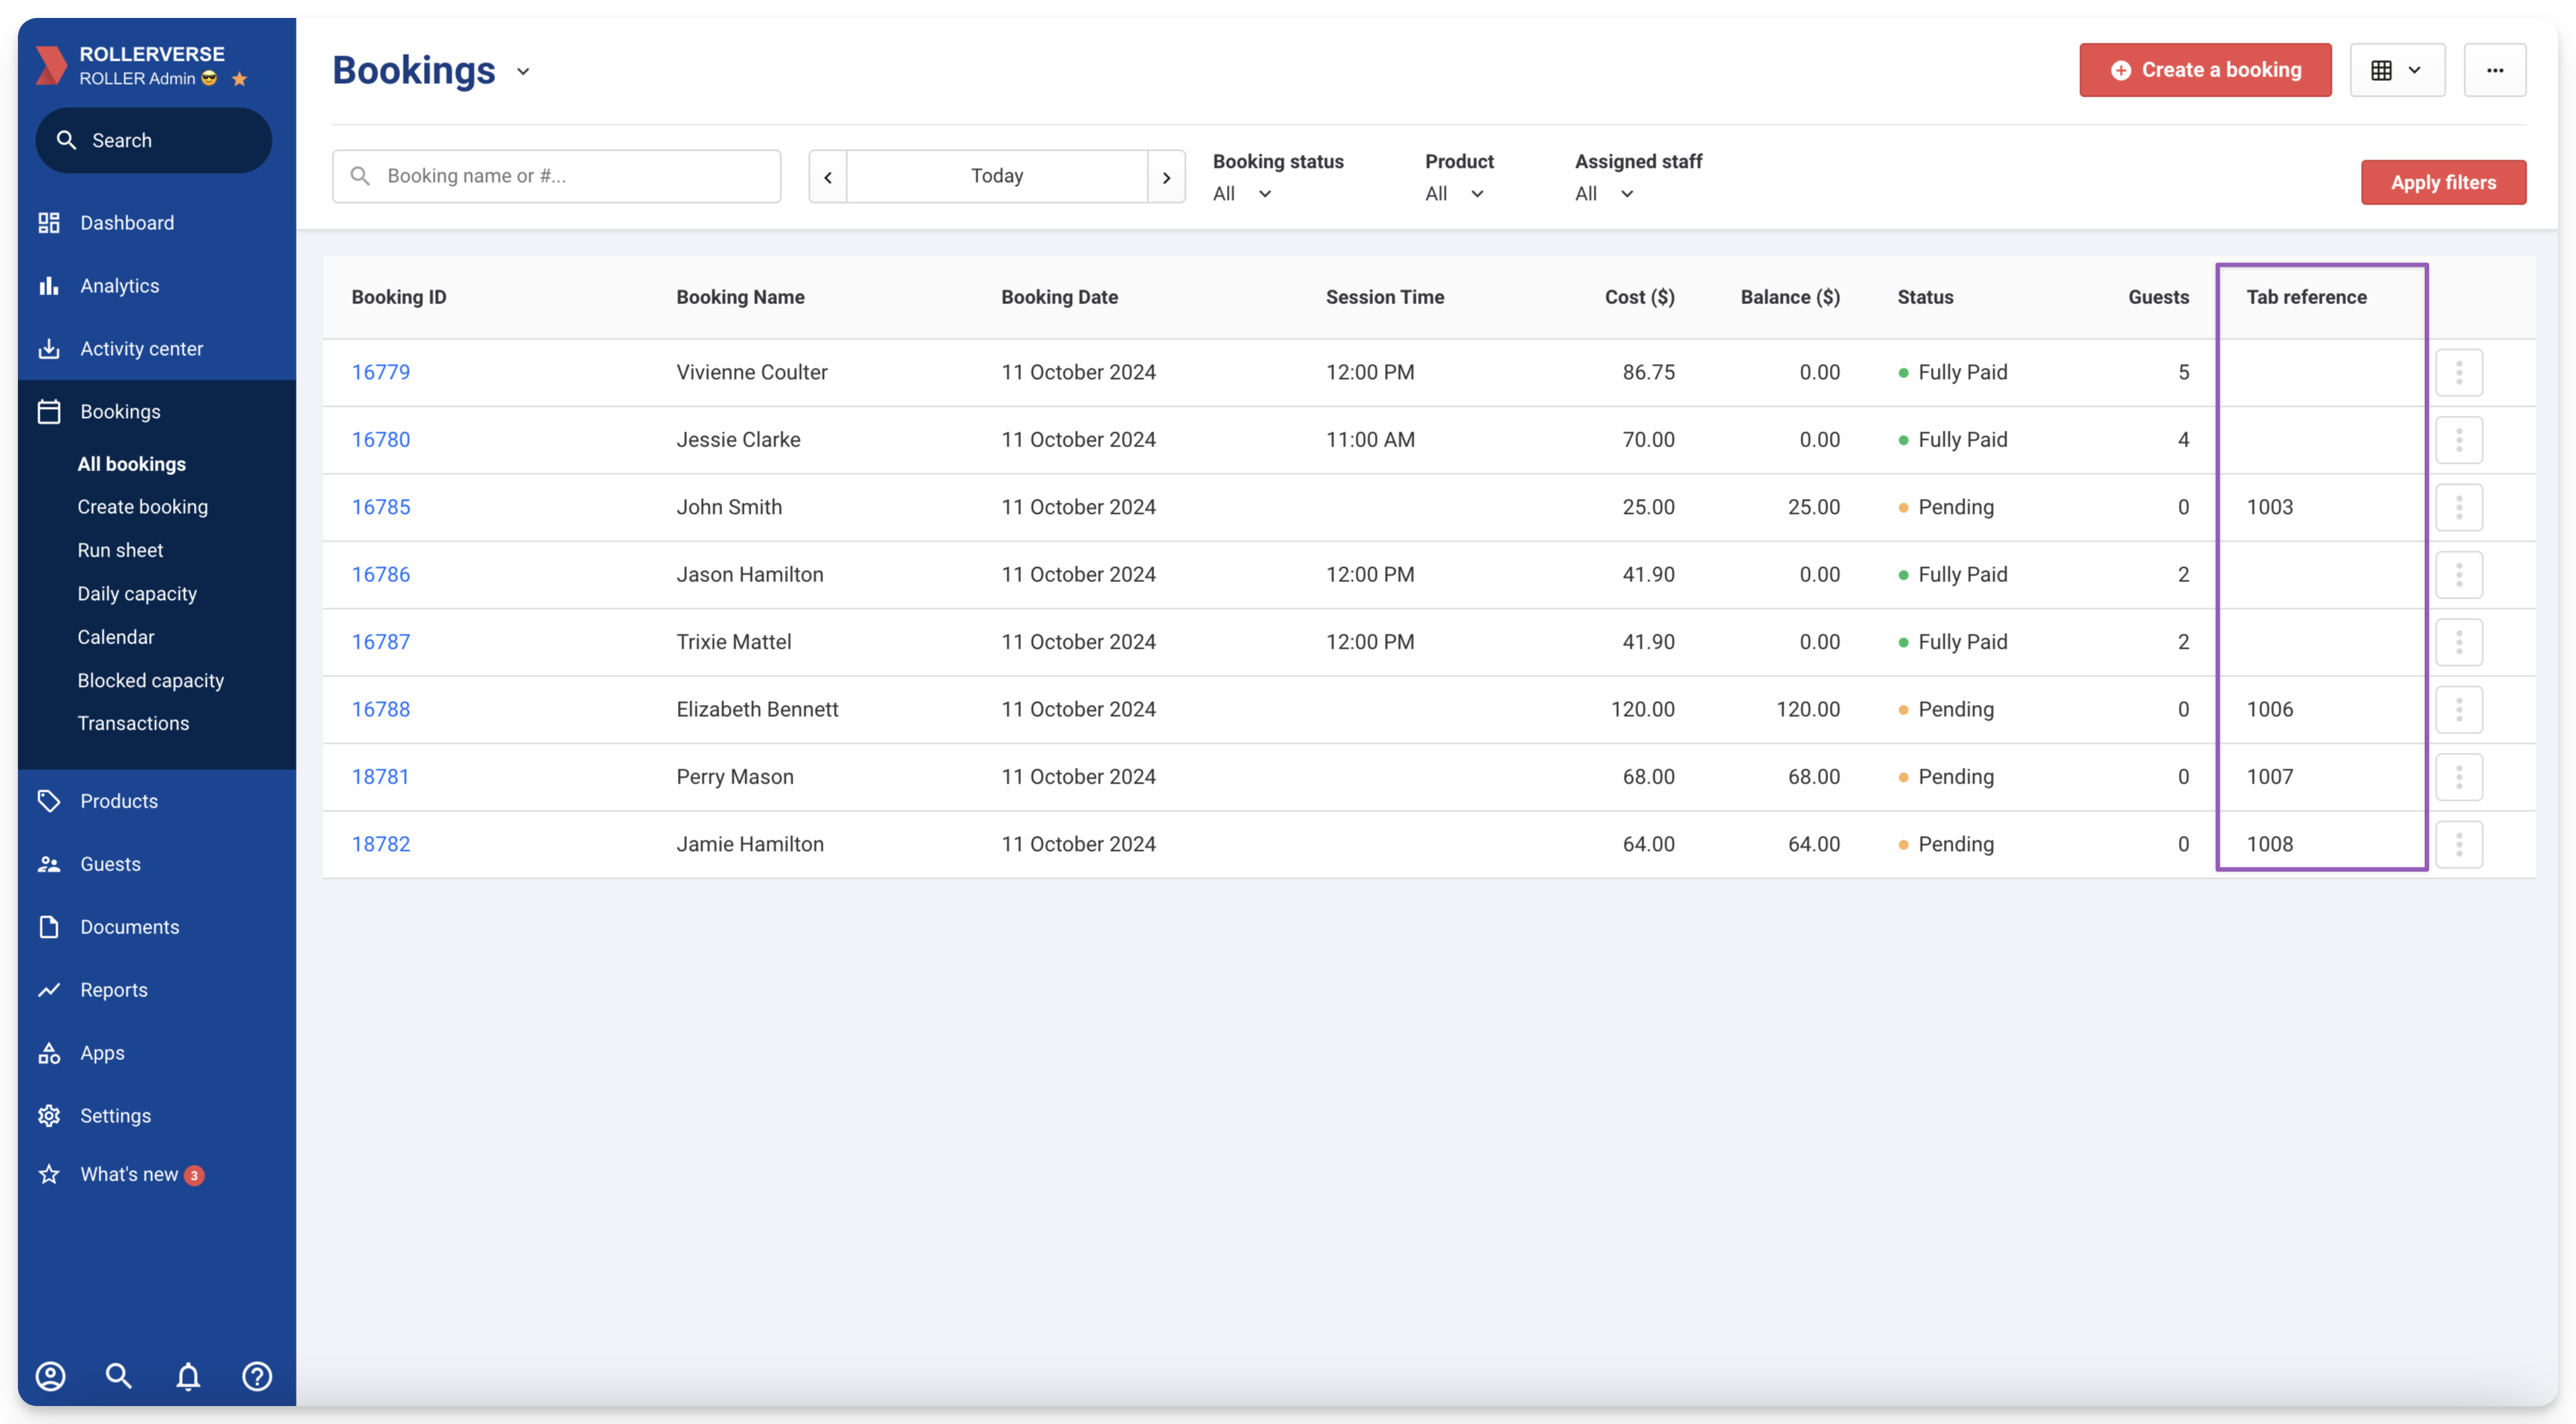The width and height of the screenshot is (2576, 1424).
Task: Open row actions menu for John Smith
Action: tap(2459, 507)
